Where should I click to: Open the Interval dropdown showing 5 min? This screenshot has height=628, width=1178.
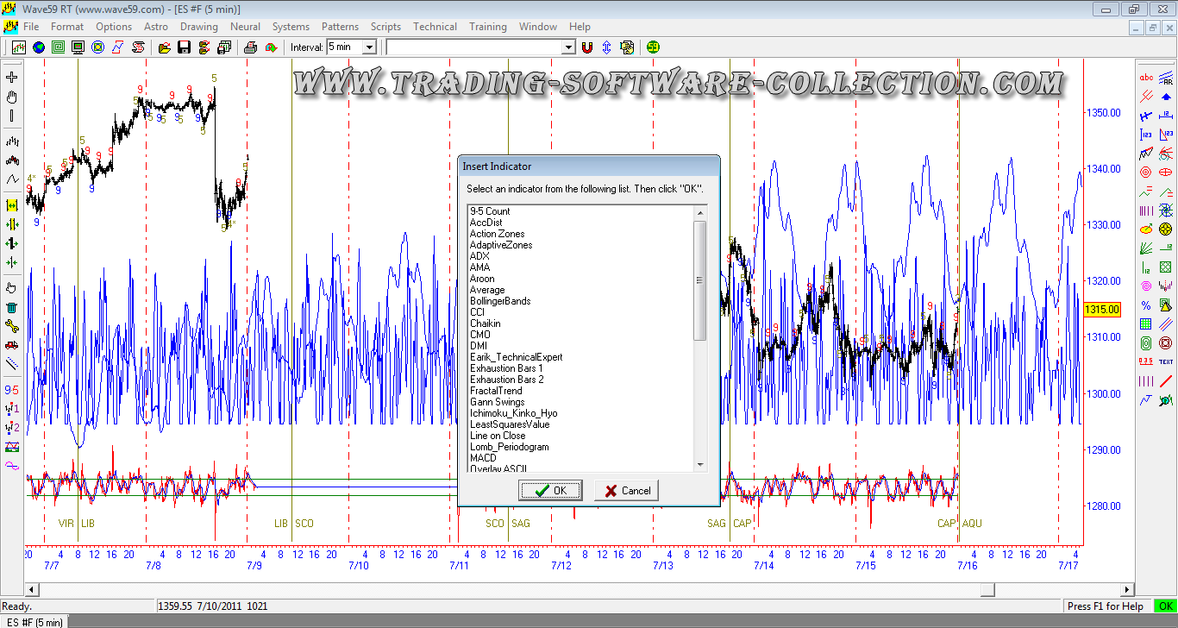[x=369, y=47]
